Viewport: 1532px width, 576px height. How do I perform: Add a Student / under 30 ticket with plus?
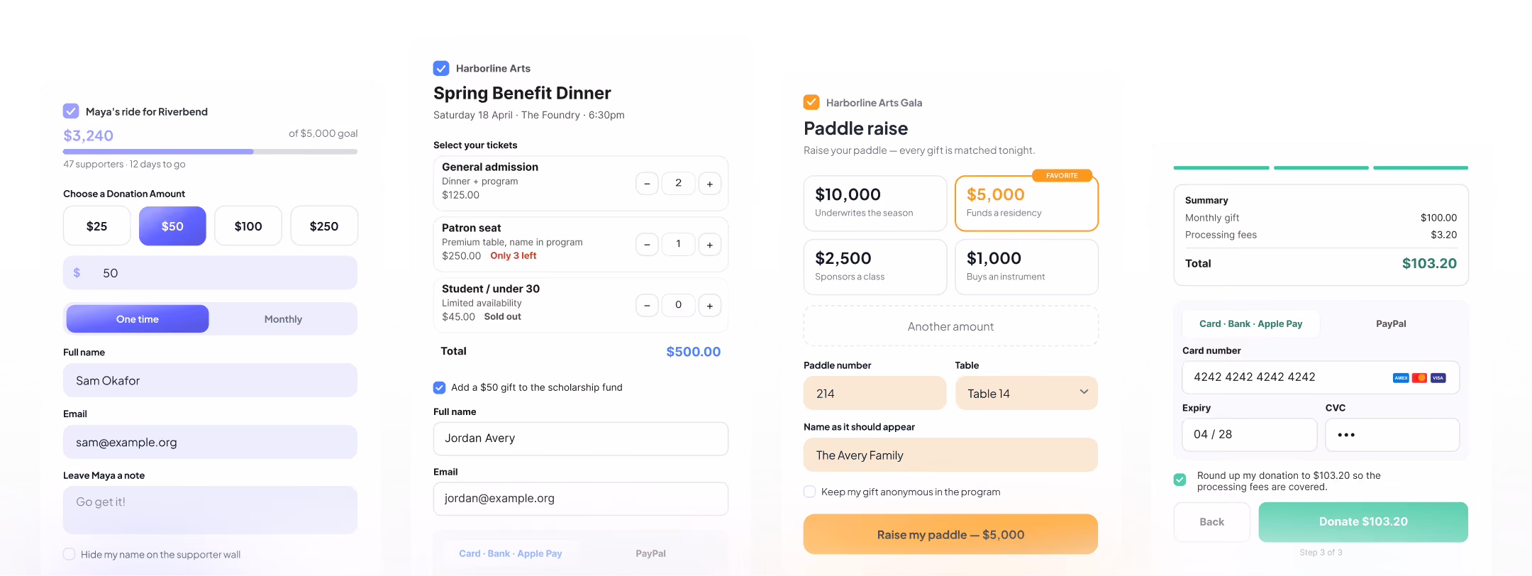pos(709,306)
